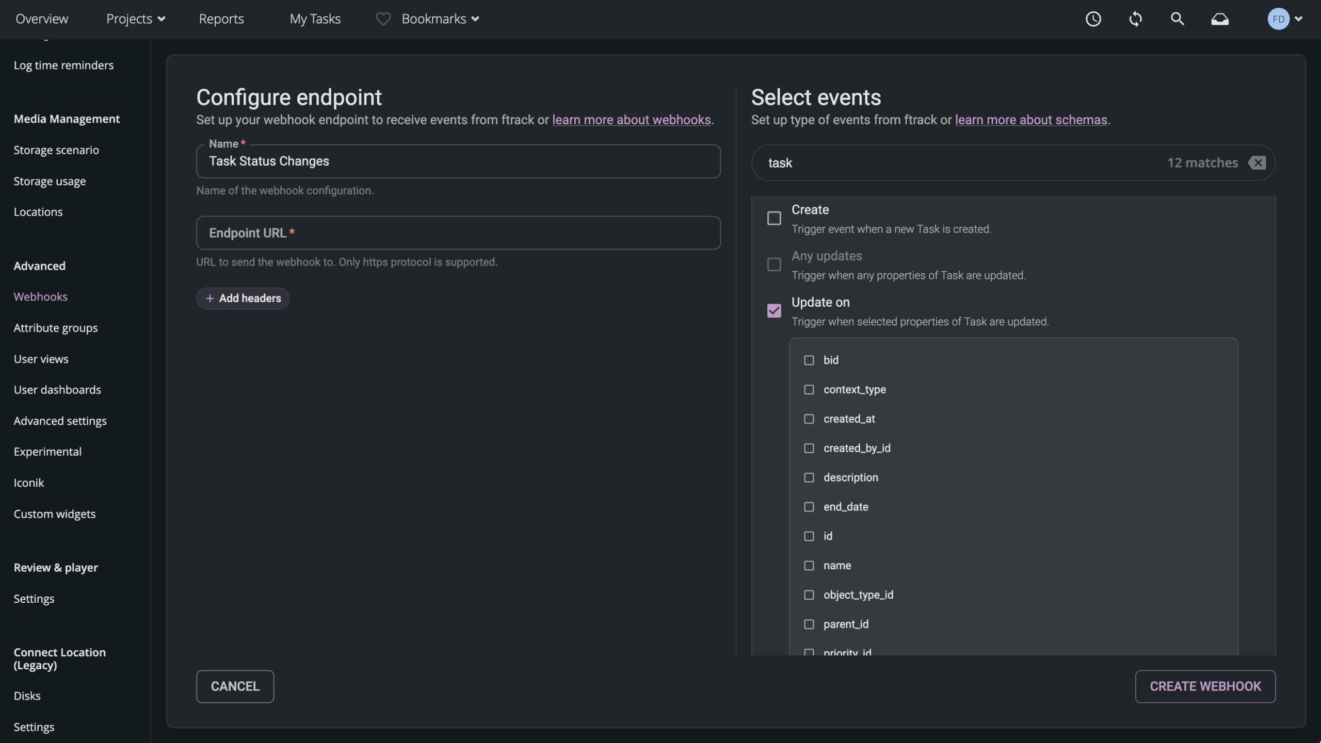
Task: Open recent activity via the clock icon
Action: click(x=1093, y=19)
